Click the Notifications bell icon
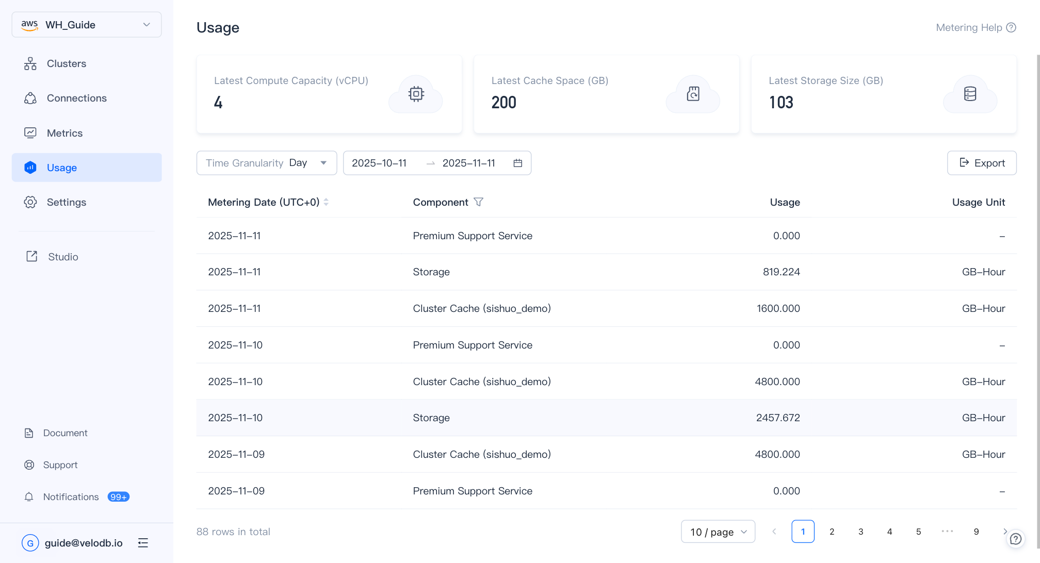Image resolution: width=1040 pixels, height=563 pixels. pyautogui.click(x=29, y=496)
